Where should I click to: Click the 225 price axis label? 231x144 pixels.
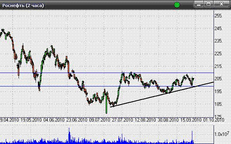point(219,54)
